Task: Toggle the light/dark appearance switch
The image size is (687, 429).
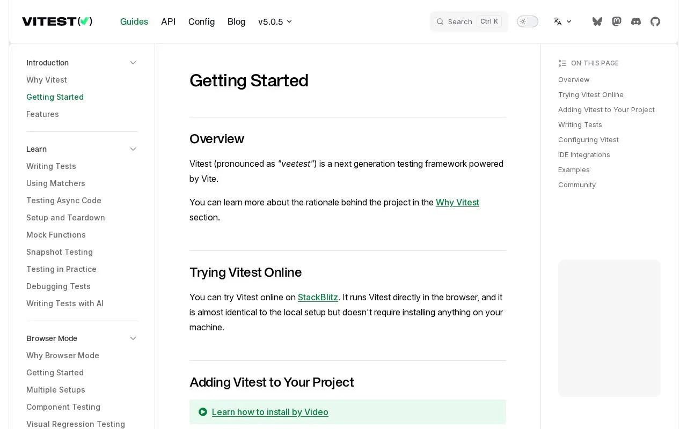Action: point(528,21)
